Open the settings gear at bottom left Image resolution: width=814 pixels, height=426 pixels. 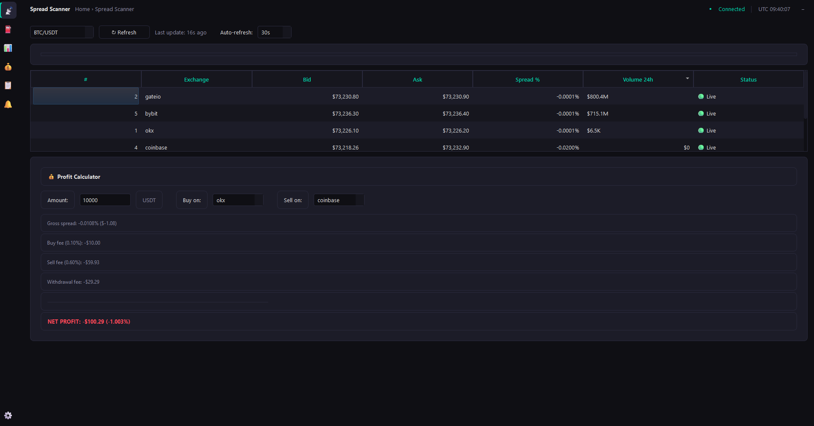pyautogui.click(x=8, y=415)
